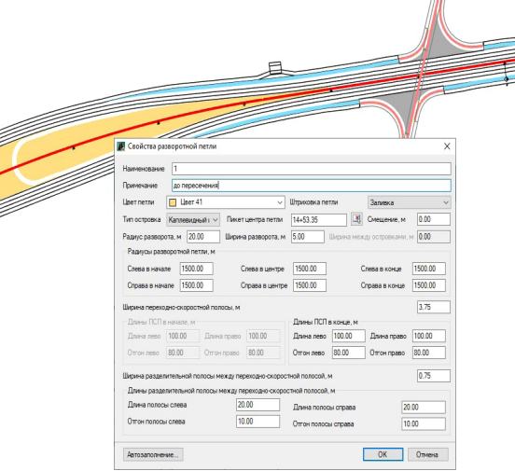Image resolution: width=515 pixels, height=471 pixels.
Task: Expand the Штриховка петли Заливка dropdown
Action: pyautogui.click(x=409, y=202)
